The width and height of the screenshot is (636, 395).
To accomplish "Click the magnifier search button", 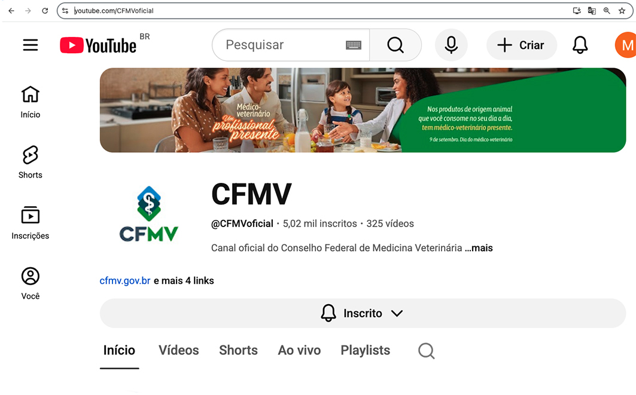I will coord(395,45).
